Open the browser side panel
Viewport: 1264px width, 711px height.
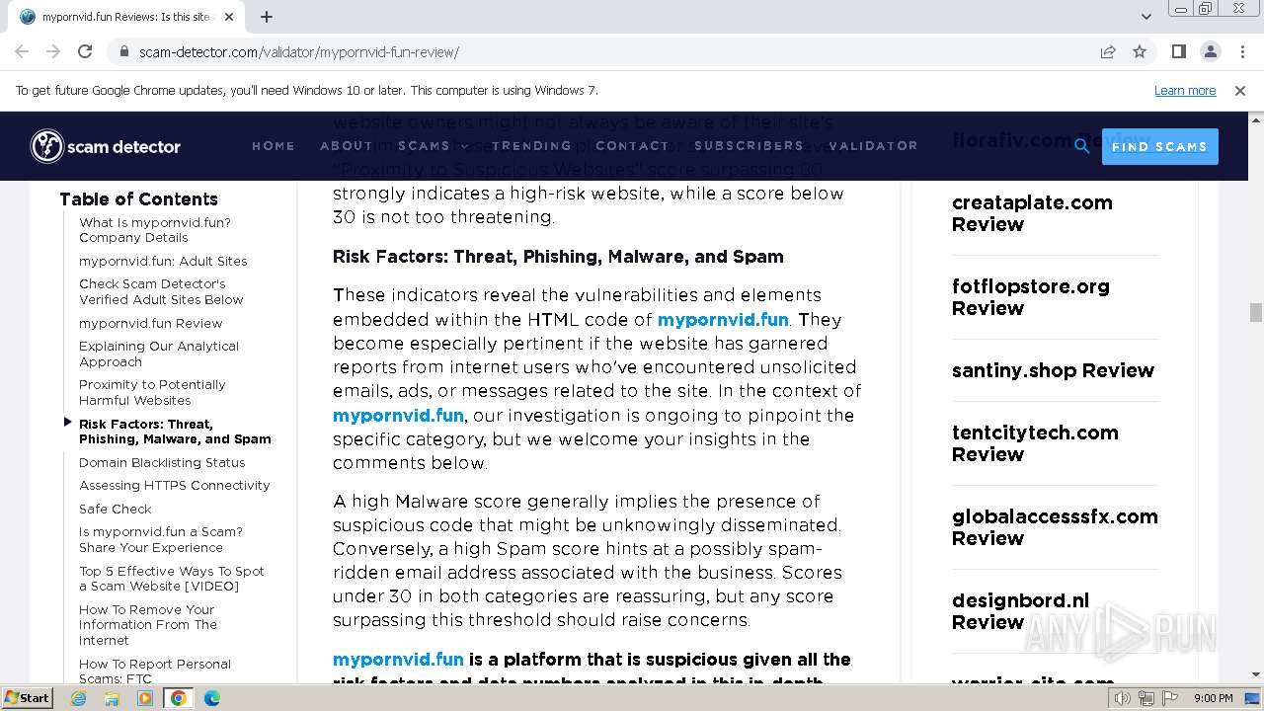pyautogui.click(x=1179, y=51)
